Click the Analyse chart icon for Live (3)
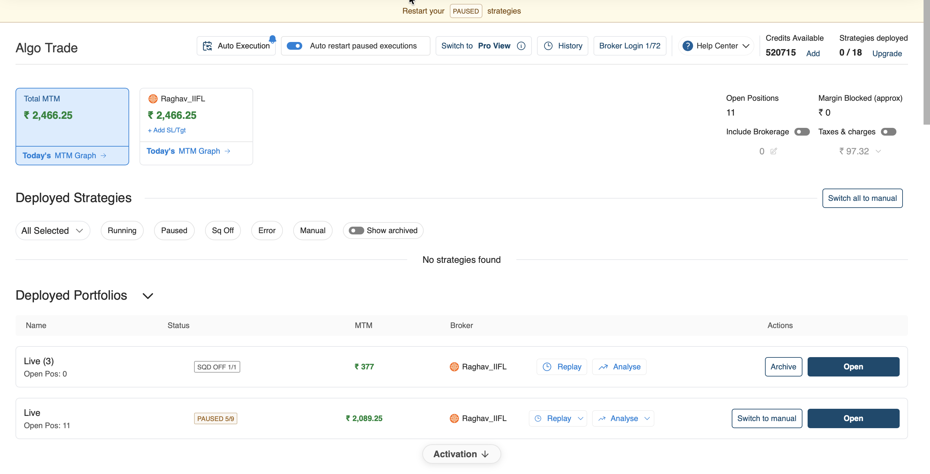 603,367
